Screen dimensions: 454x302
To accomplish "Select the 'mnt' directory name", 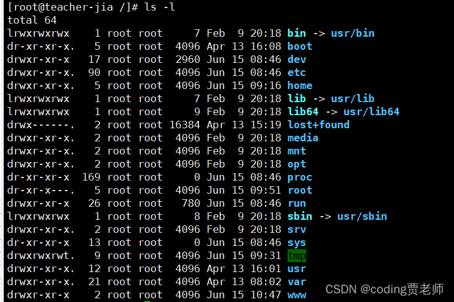I will (x=296, y=151).
